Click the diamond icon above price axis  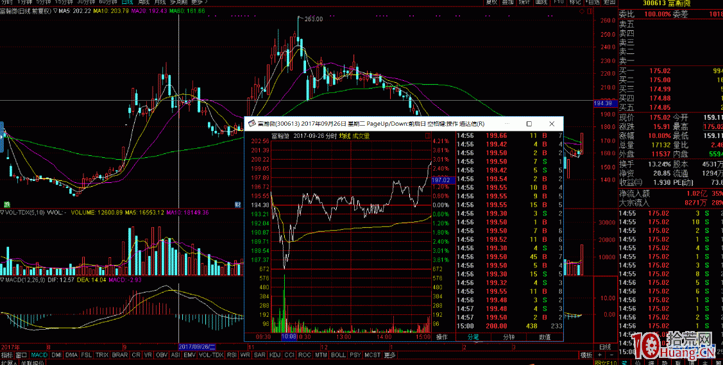pyautogui.click(x=582, y=11)
